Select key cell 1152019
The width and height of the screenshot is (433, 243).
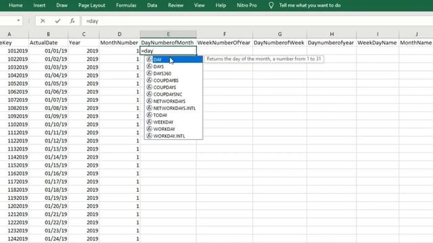[14, 165]
